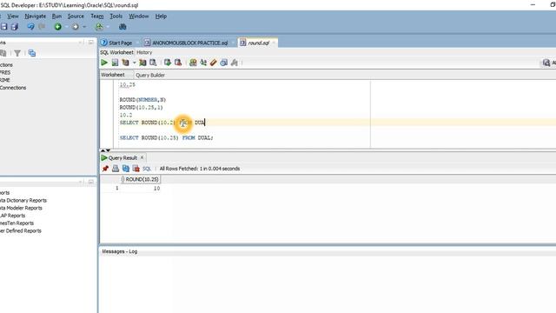Switch to the Start Page tab

116,43
